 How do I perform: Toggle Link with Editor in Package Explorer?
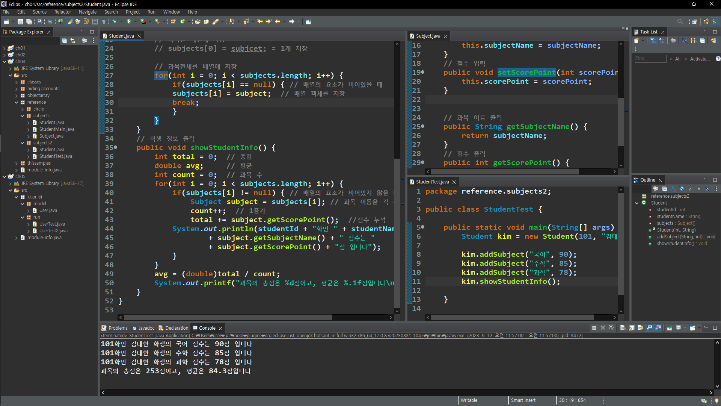(x=73, y=41)
